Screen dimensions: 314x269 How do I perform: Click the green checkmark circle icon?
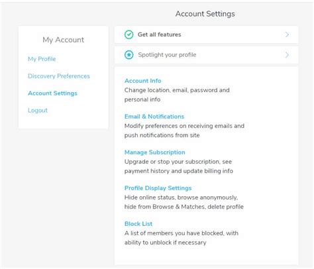pyautogui.click(x=129, y=34)
